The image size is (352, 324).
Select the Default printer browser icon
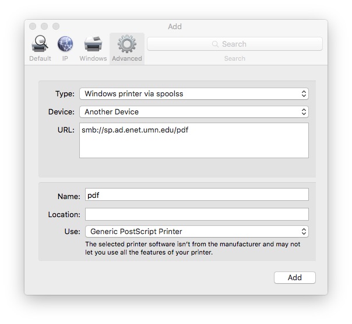pyautogui.click(x=40, y=45)
